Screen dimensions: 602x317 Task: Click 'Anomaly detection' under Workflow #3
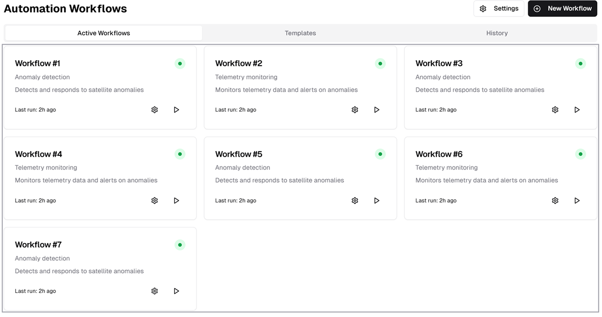pyautogui.click(x=443, y=77)
